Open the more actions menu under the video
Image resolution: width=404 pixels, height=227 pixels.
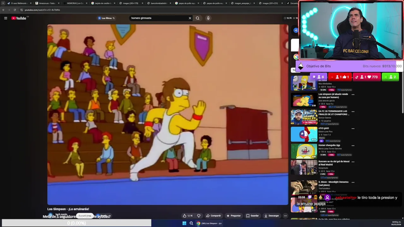285,216
